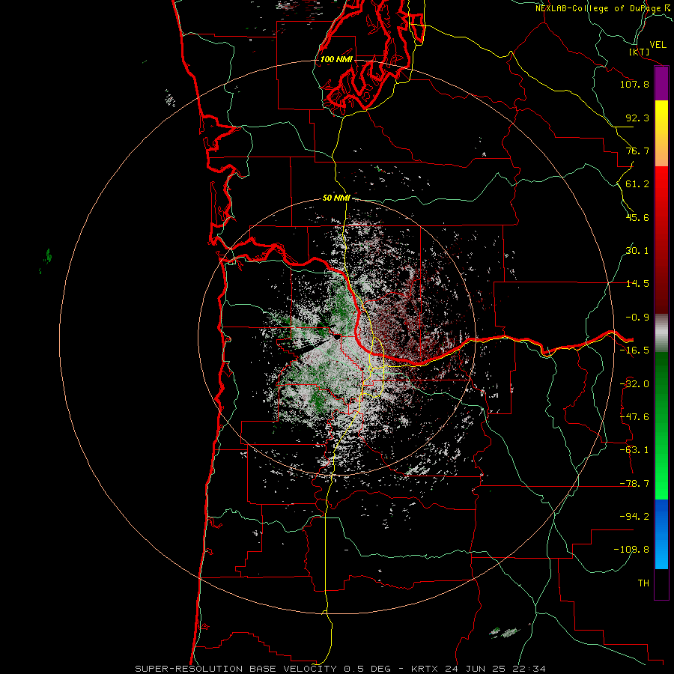
Task: Click the "[KT]" units label
Action: point(640,52)
